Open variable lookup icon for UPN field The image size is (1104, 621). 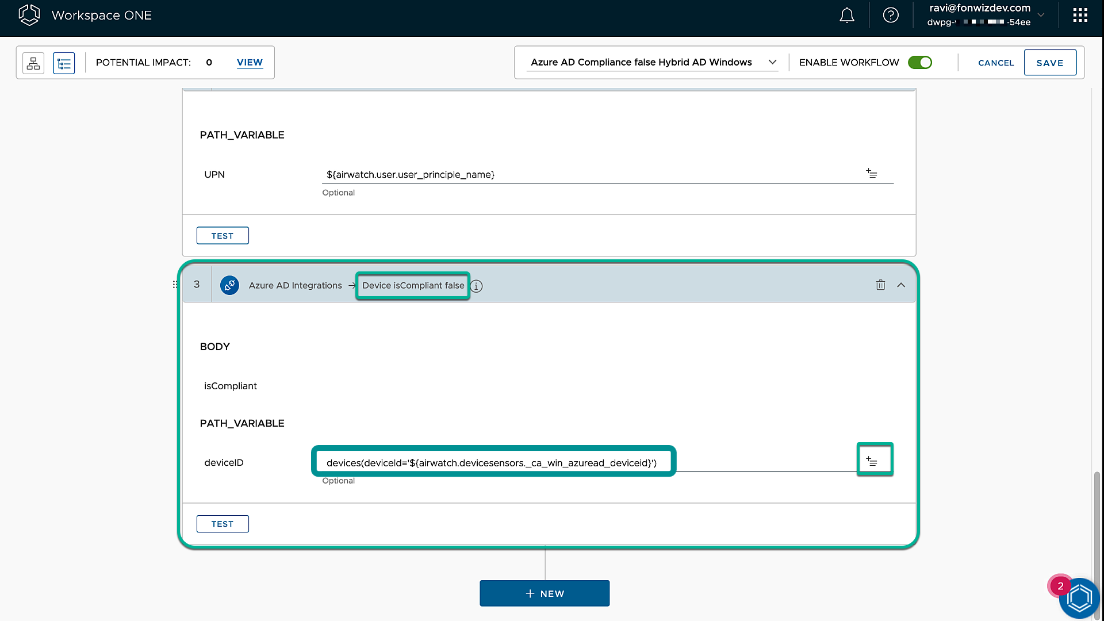(872, 173)
